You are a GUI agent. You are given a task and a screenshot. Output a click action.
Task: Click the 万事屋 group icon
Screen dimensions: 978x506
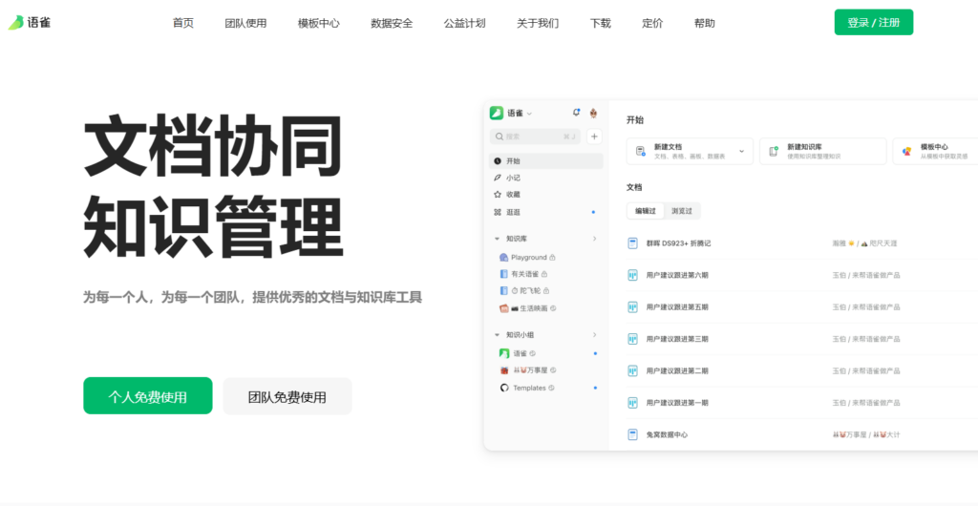(x=504, y=370)
